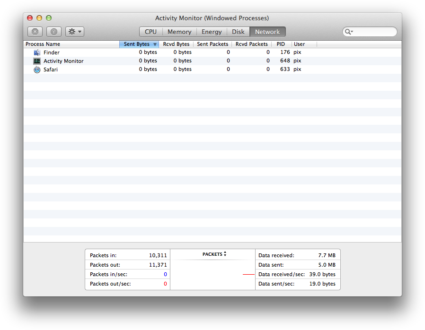Click the search magnifier dropdown icon
This screenshot has height=330, width=425.
click(x=349, y=32)
